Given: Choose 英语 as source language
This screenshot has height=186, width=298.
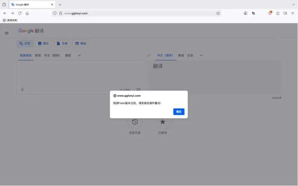Looking at the screenshot, I should point(38,56).
